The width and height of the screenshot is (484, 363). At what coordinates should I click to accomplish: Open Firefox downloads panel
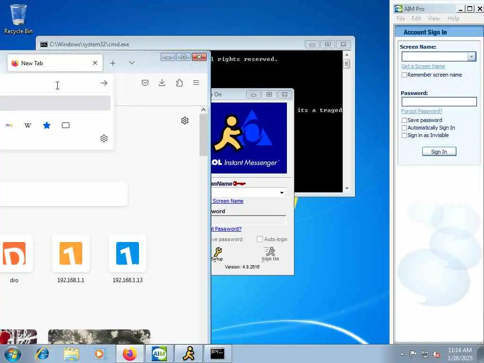(x=162, y=83)
